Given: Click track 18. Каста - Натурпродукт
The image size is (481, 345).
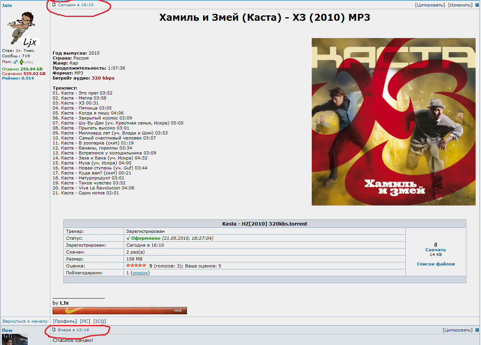Looking at the screenshot, I should tap(88, 178).
